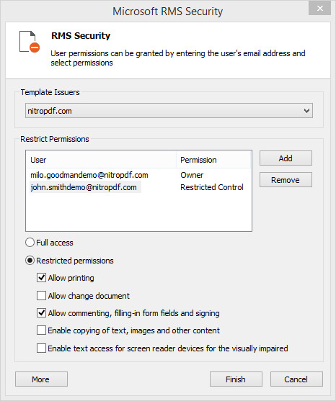Select the milo.goodmandemo@nitropdf.com user row
This screenshot has height=401, width=336.
[x=138, y=175]
